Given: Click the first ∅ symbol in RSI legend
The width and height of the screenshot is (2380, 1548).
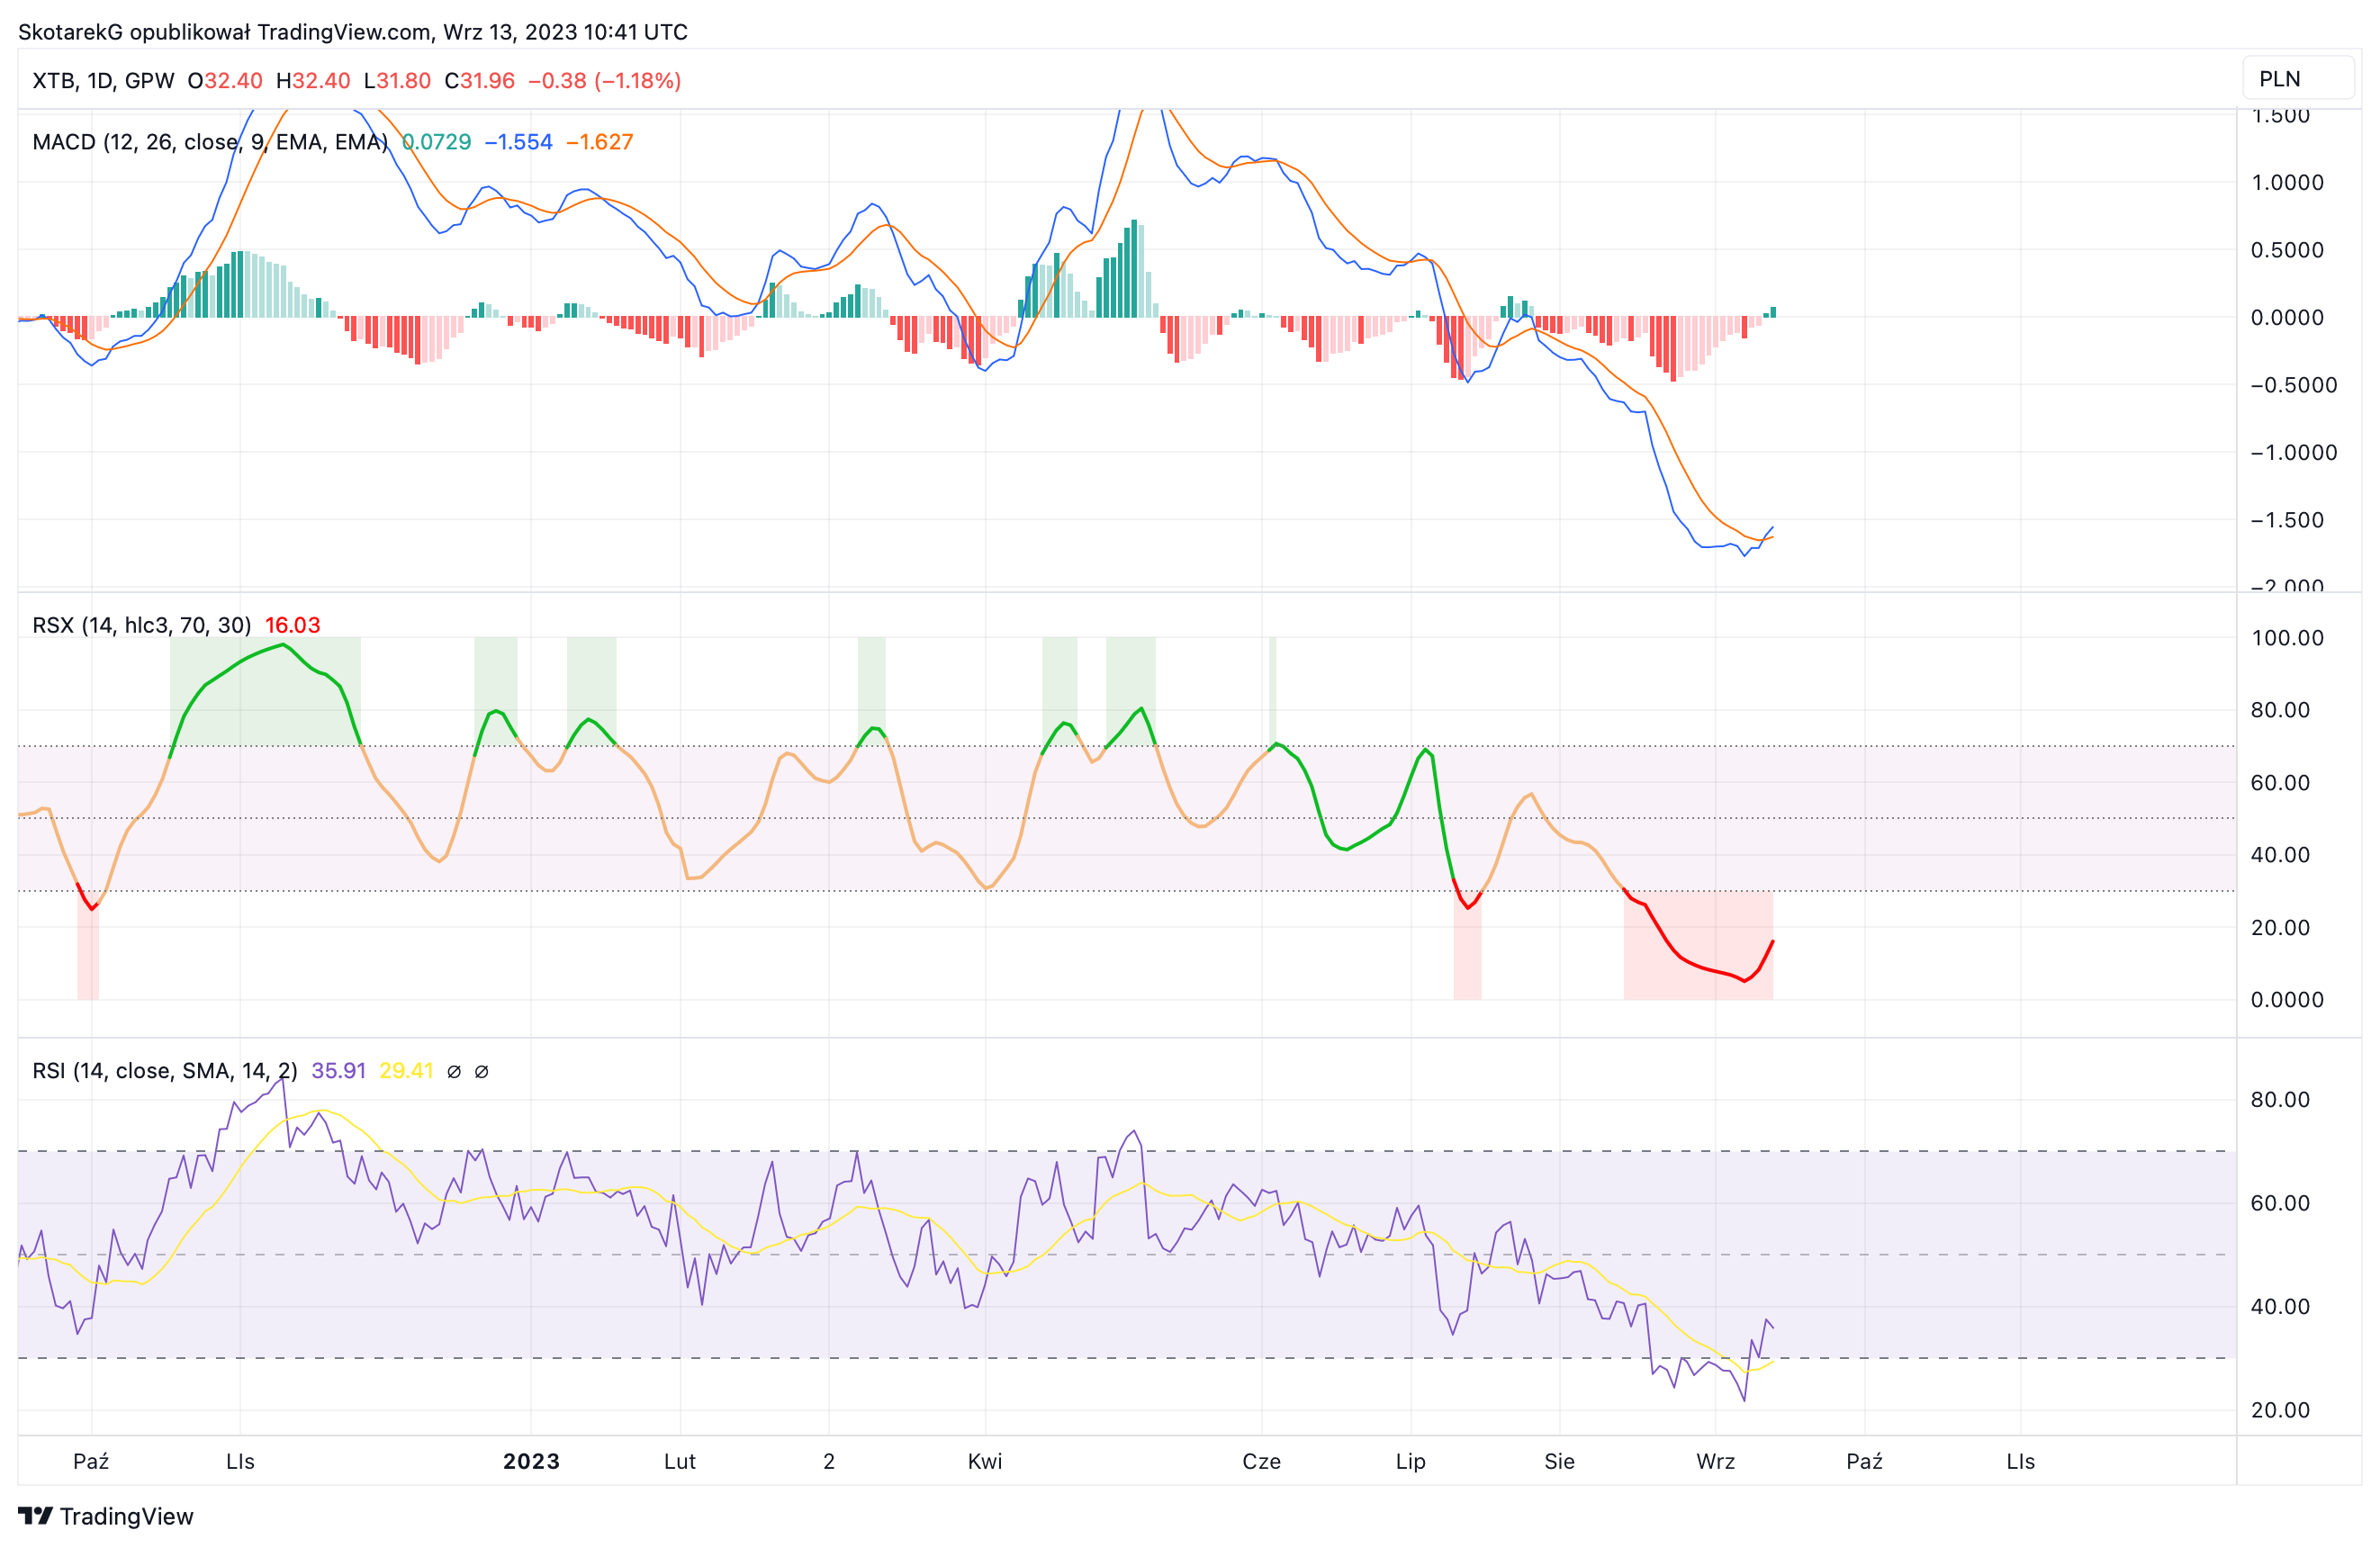Looking at the screenshot, I should pyautogui.click(x=454, y=1072).
